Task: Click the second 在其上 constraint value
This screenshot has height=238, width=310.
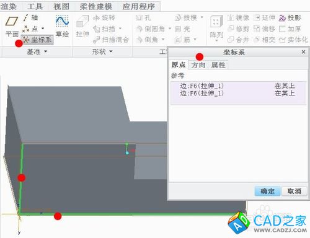Action: tap(285, 94)
